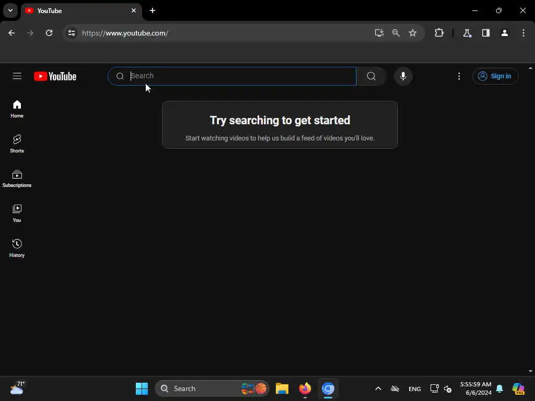Viewport: 535px width, 401px height.
Task: Open YouTube settings three-dot menu
Action: click(459, 76)
